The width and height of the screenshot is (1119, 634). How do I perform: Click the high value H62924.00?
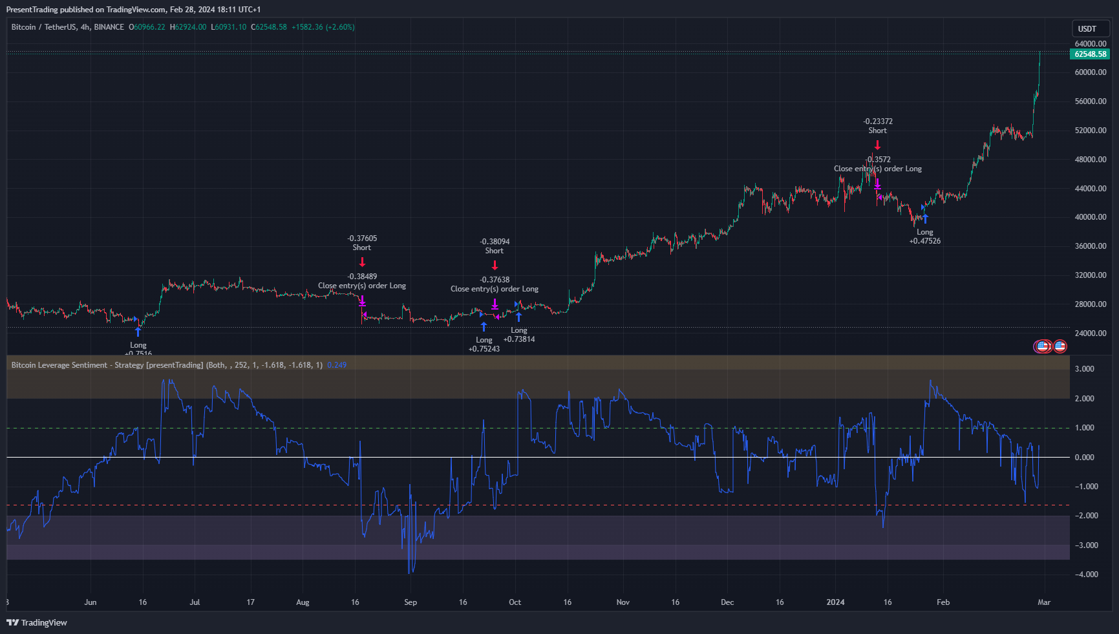188,27
